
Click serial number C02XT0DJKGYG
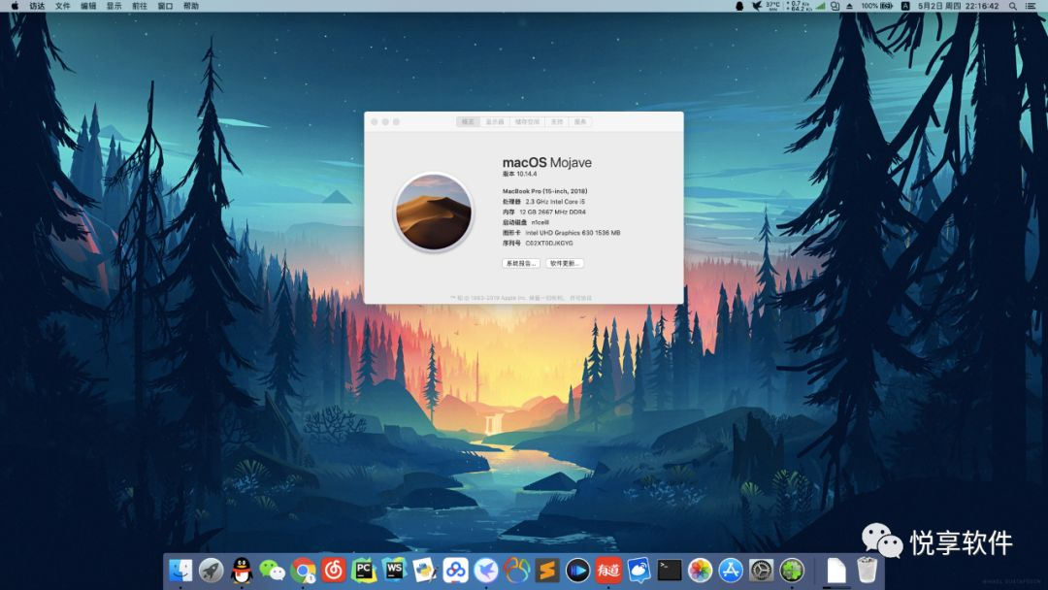[x=549, y=244]
